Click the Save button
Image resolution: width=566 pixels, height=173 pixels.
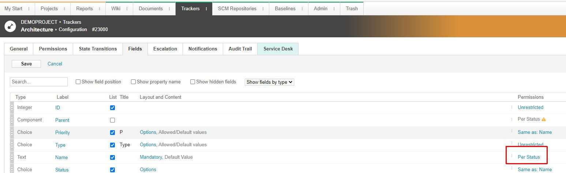pyautogui.click(x=26, y=64)
